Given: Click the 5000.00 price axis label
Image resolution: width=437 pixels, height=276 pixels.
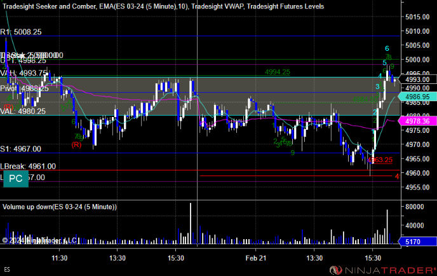Looking at the screenshot, I should click(417, 59).
